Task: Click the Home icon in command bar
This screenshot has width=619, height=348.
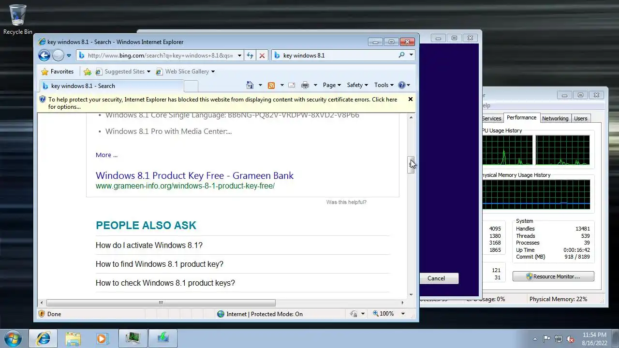Action: click(250, 85)
